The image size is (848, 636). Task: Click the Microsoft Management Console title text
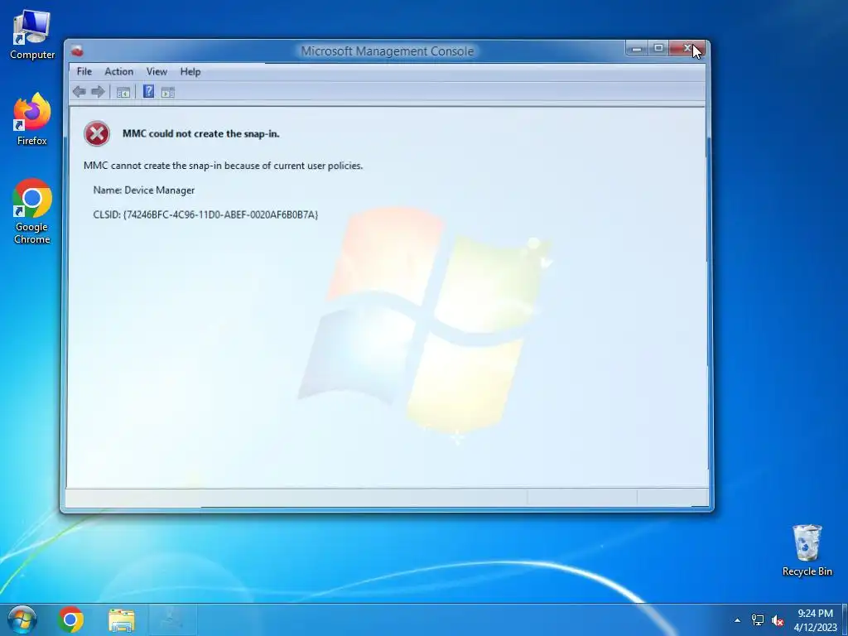(388, 51)
